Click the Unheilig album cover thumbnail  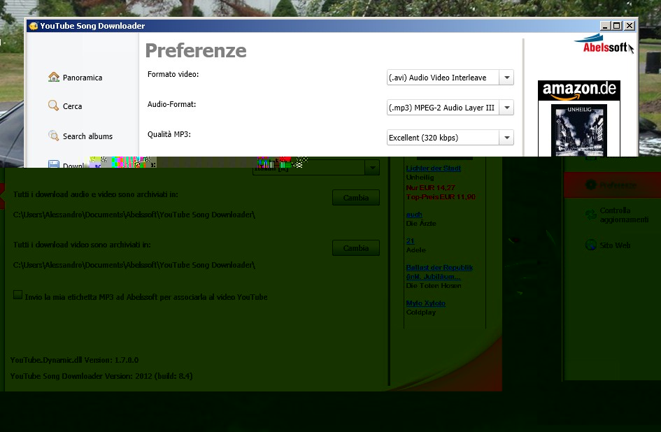pos(579,130)
